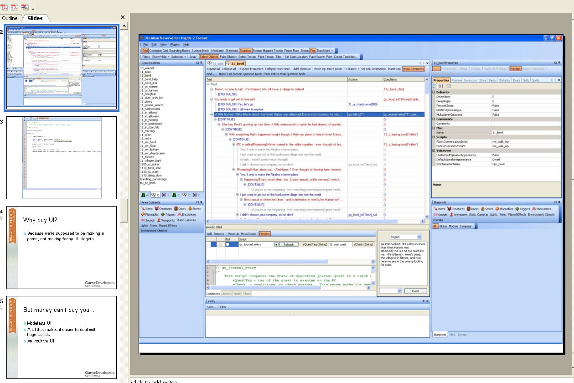This screenshot has width=574, height=383.
Task: Click Creatures icon in Area Contents panel
Action: 158,208
